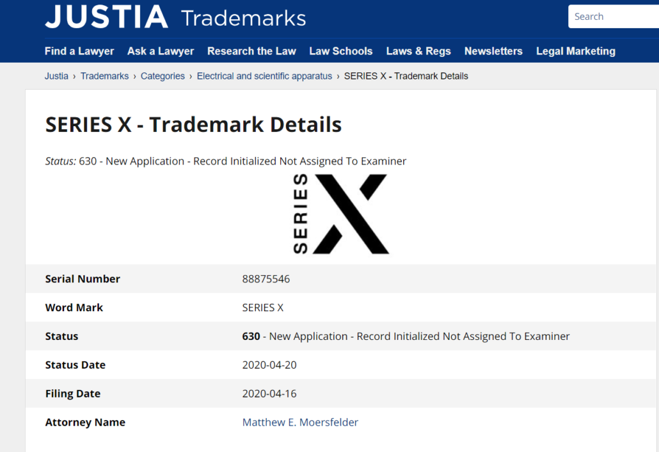Image resolution: width=659 pixels, height=452 pixels.
Task: Click the Serial Number label
Action: [83, 279]
